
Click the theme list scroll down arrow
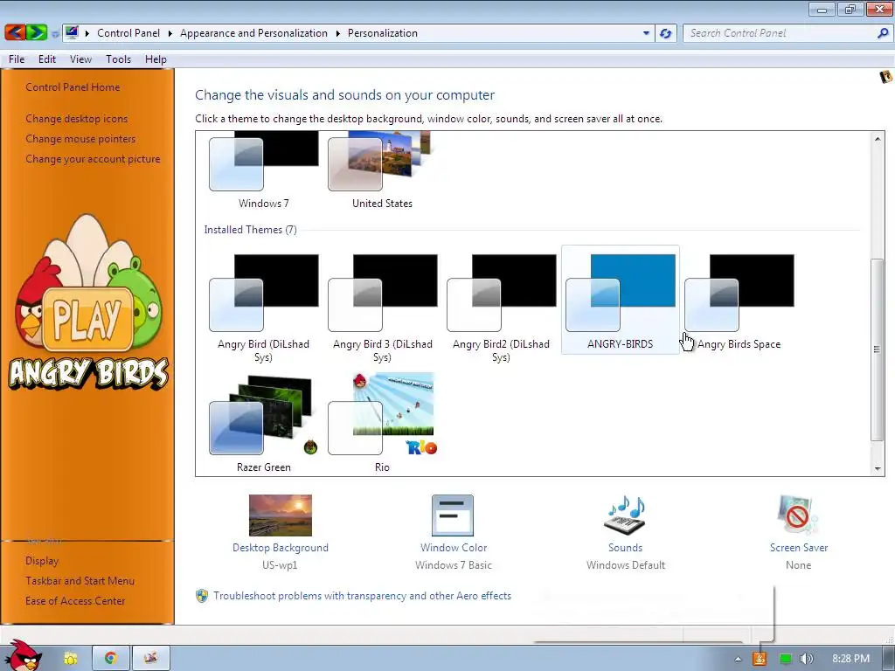coord(878,469)
